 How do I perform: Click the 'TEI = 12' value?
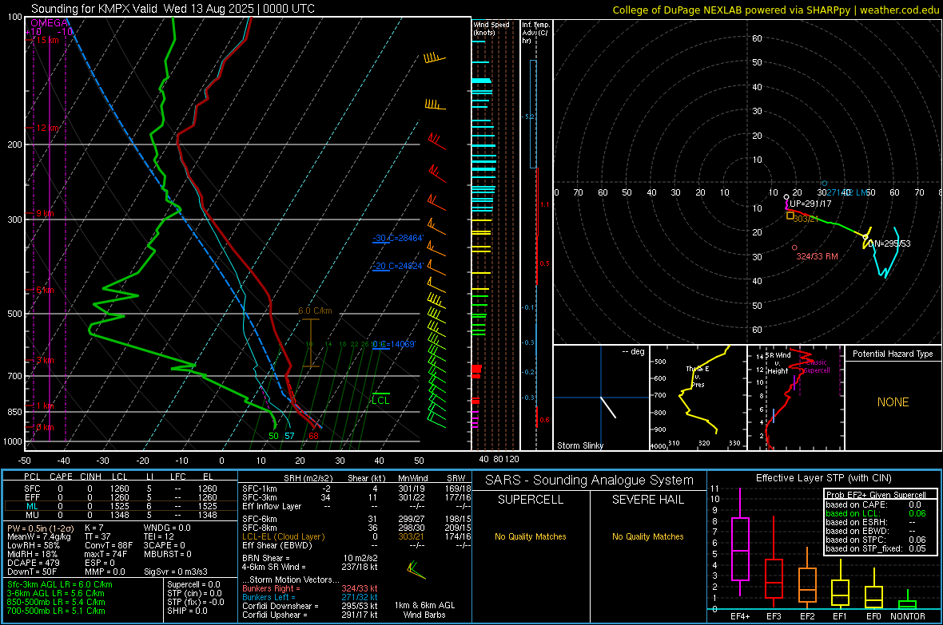click(159, 536)
